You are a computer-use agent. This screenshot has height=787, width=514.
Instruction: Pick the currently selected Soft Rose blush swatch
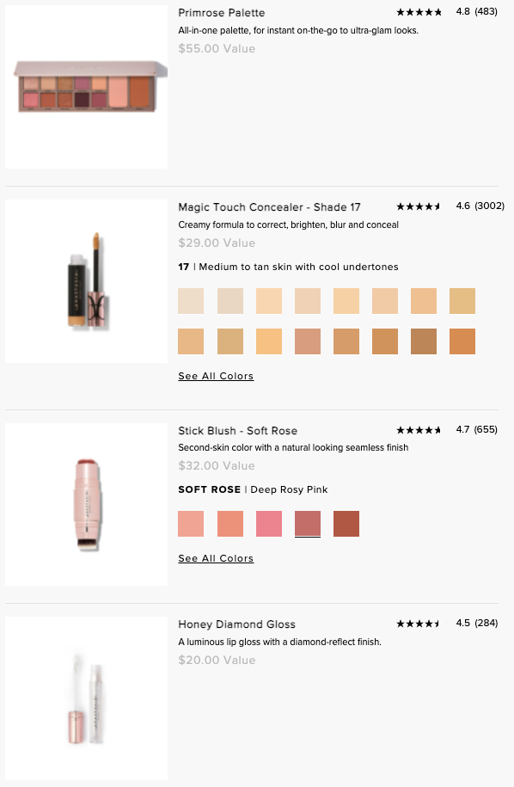(308, 523)
